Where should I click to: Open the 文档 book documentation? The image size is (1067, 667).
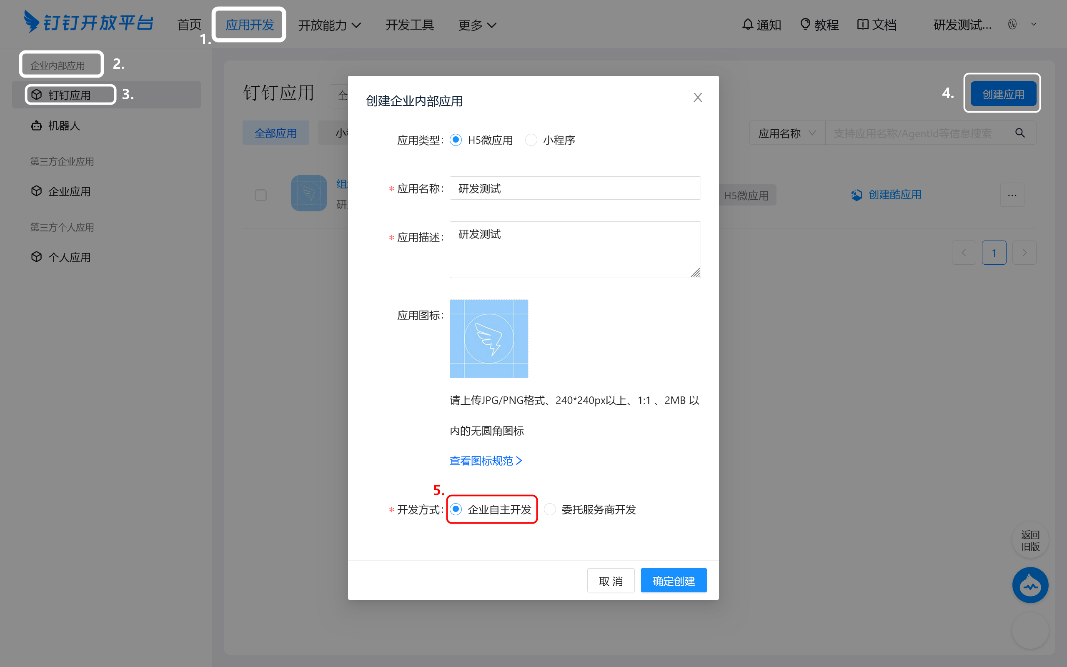[877, 25]
